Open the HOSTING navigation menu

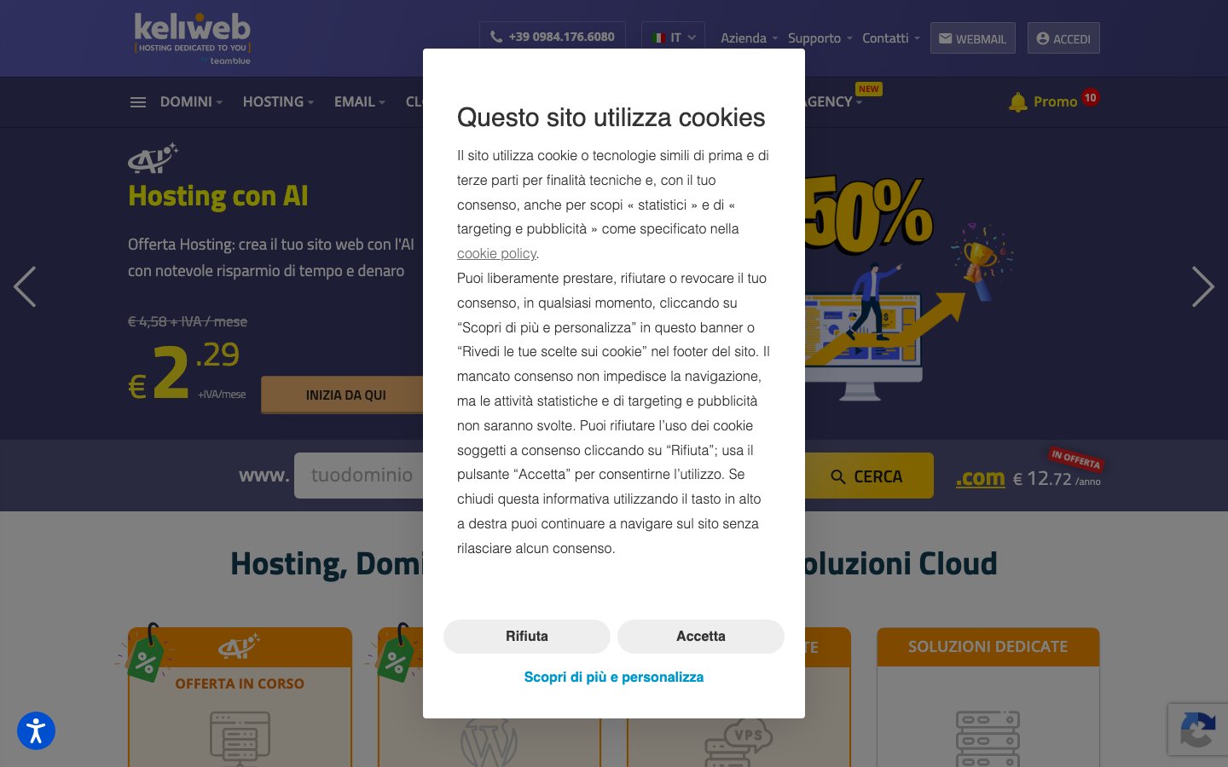[x=278, y=101]
